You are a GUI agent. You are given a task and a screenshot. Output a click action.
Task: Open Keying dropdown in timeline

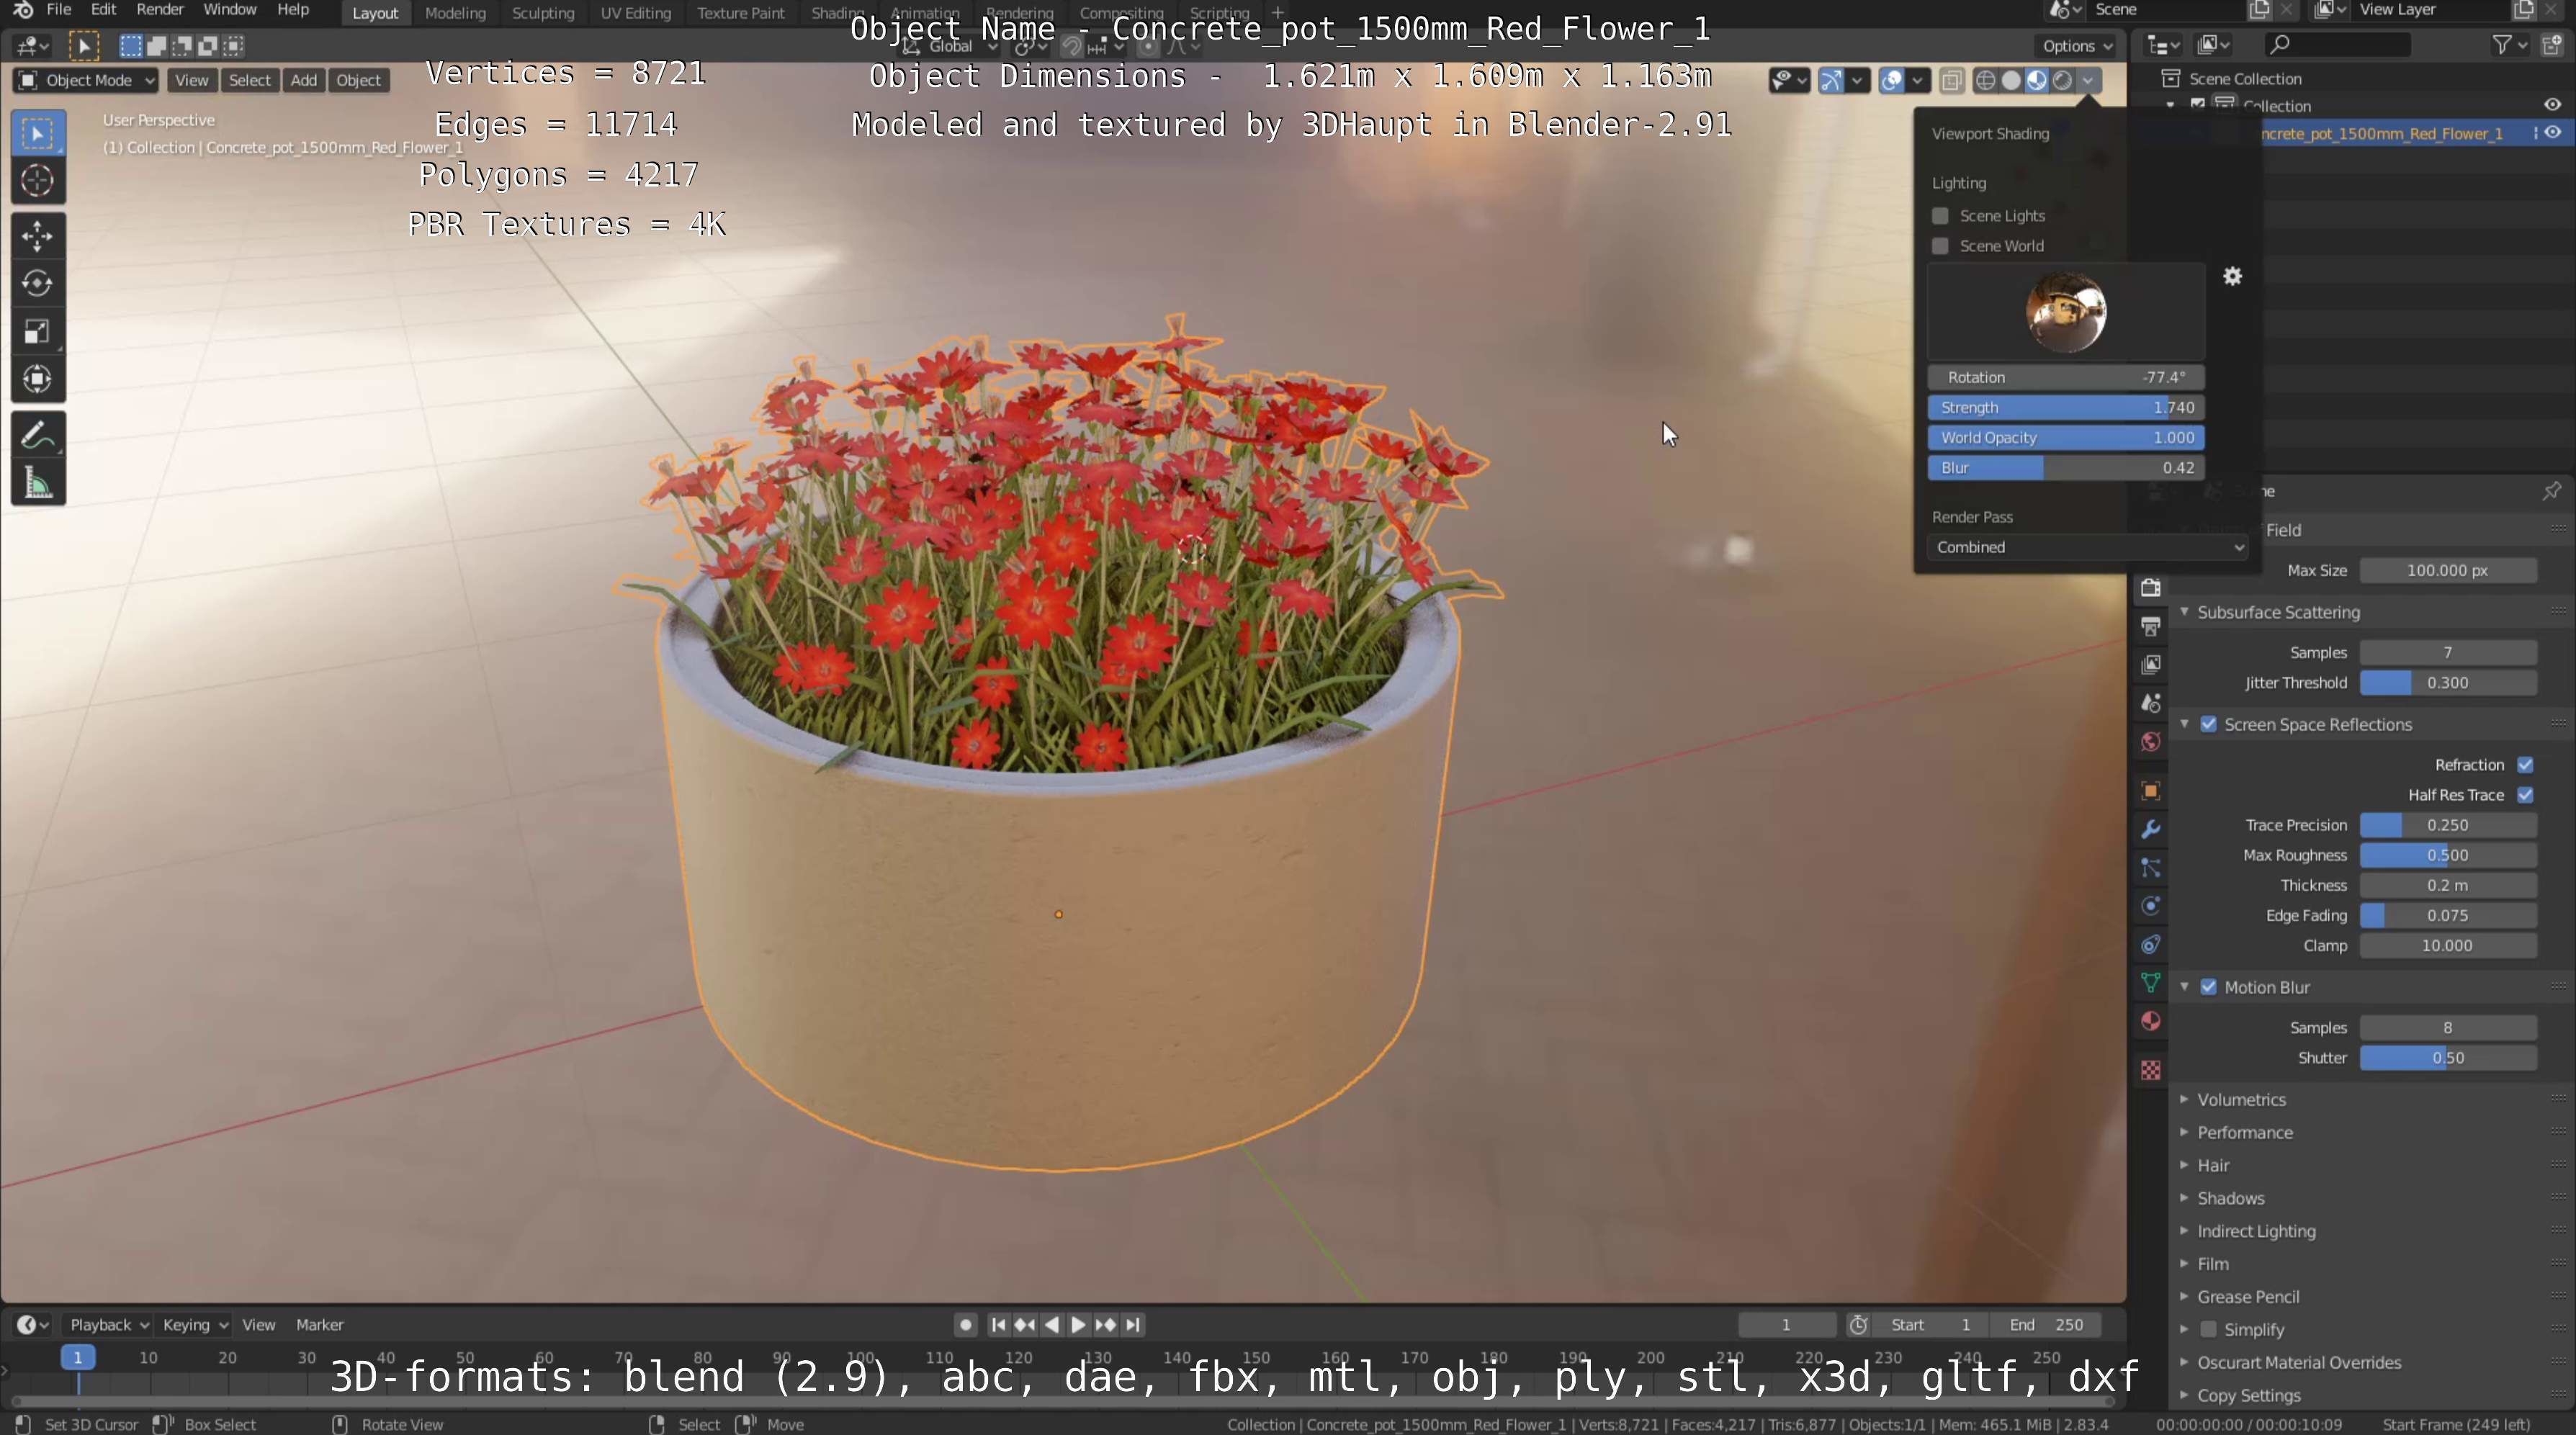pos(194,1324)
